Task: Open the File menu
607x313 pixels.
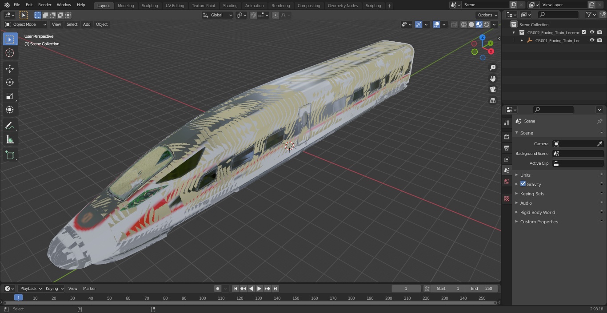Action: (17, 5)
